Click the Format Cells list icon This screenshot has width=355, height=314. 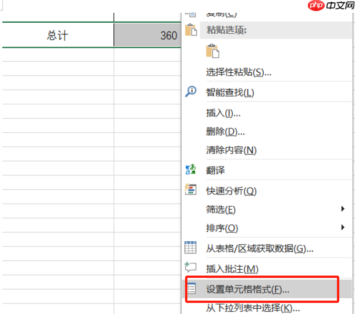[x=191, y=288]
